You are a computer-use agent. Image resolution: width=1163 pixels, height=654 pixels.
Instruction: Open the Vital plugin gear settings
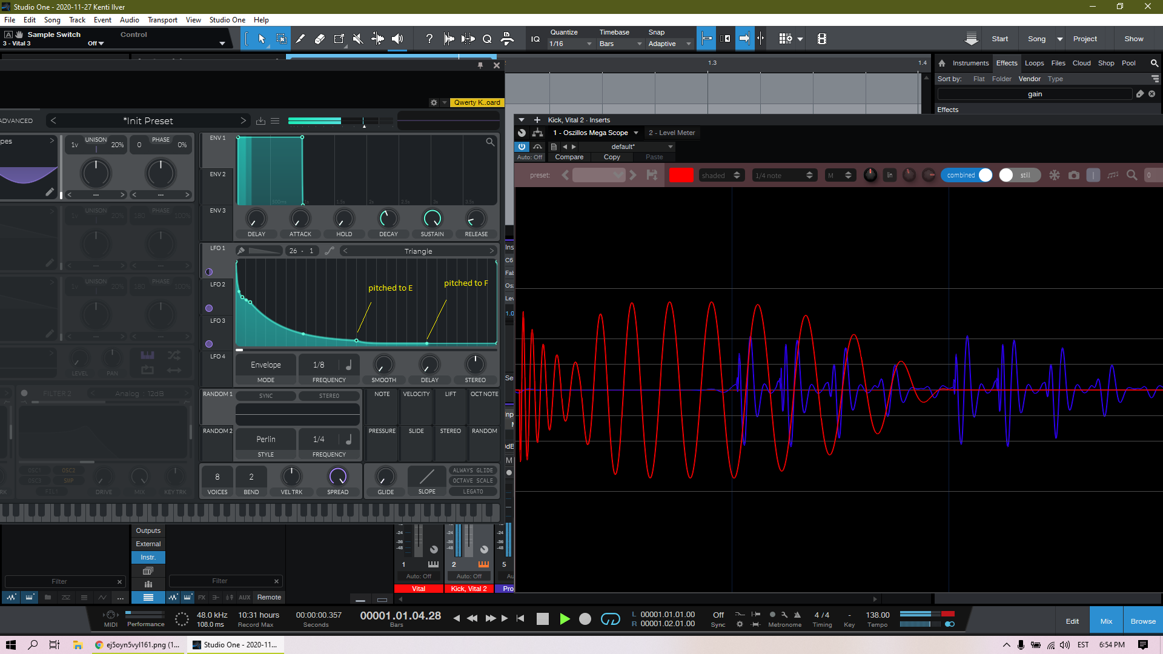point(434,102)
